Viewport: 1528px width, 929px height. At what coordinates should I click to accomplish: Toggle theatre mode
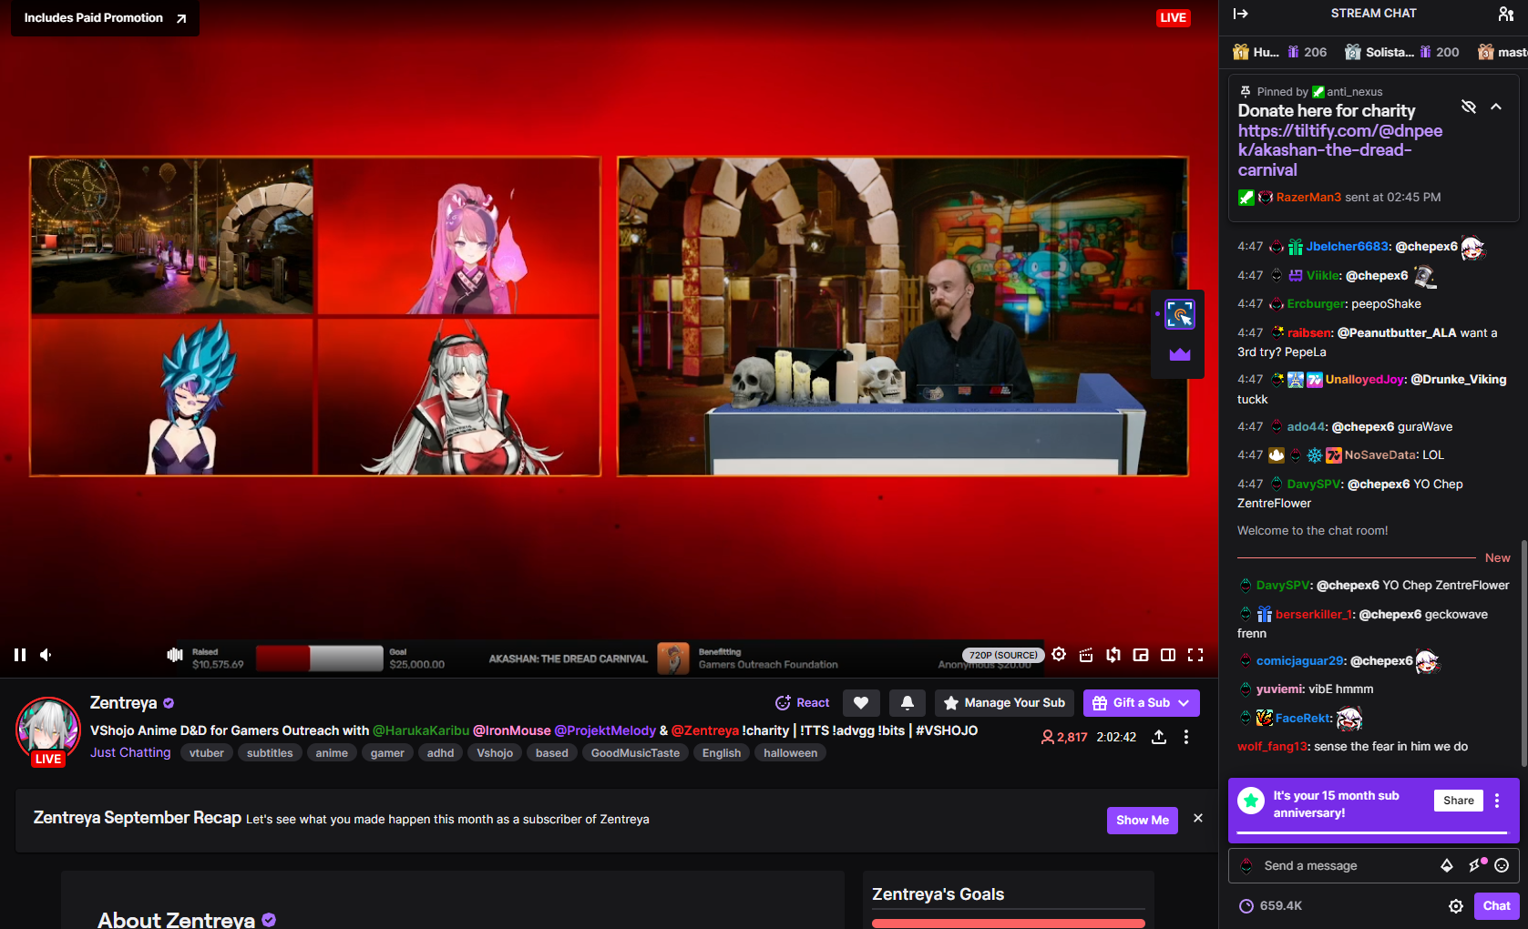1168,654
